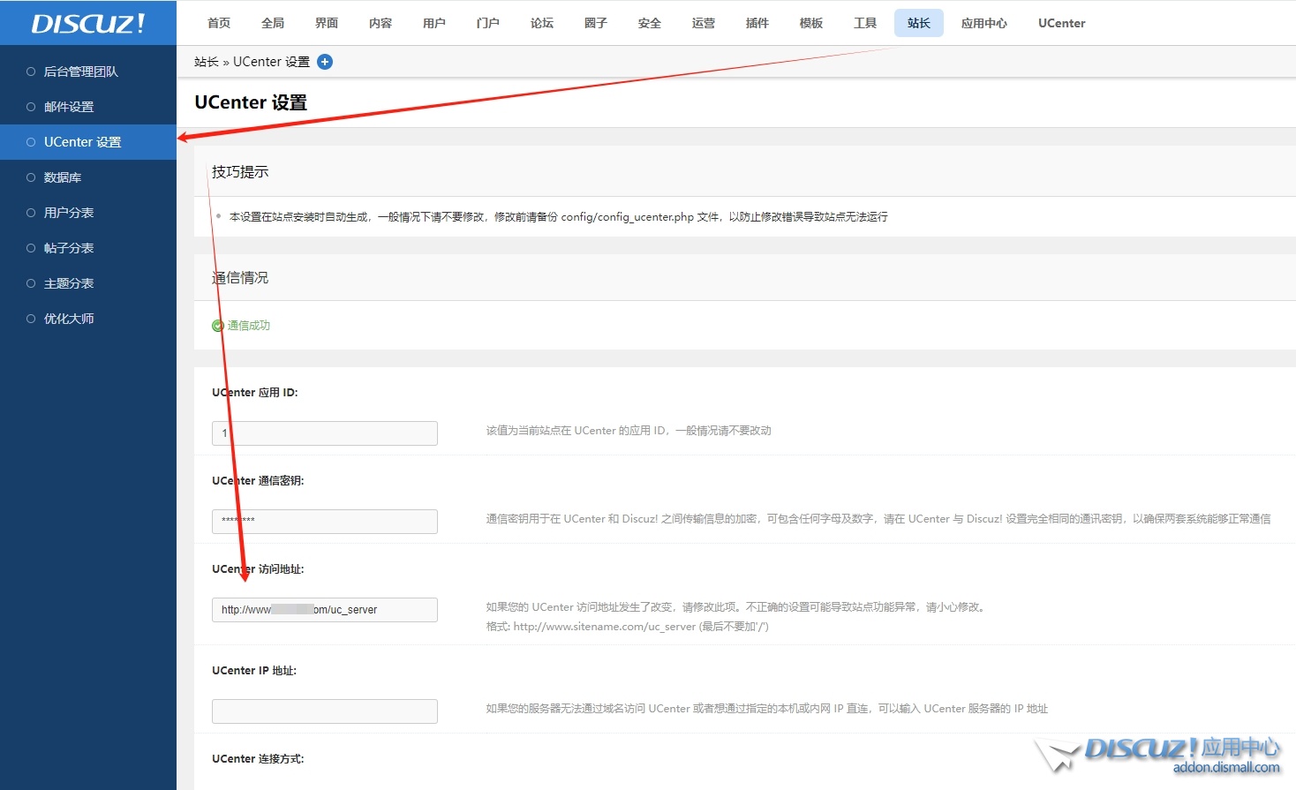Open the 门户 top menu
The image size is (1296, 790).
tap(488, 23)
